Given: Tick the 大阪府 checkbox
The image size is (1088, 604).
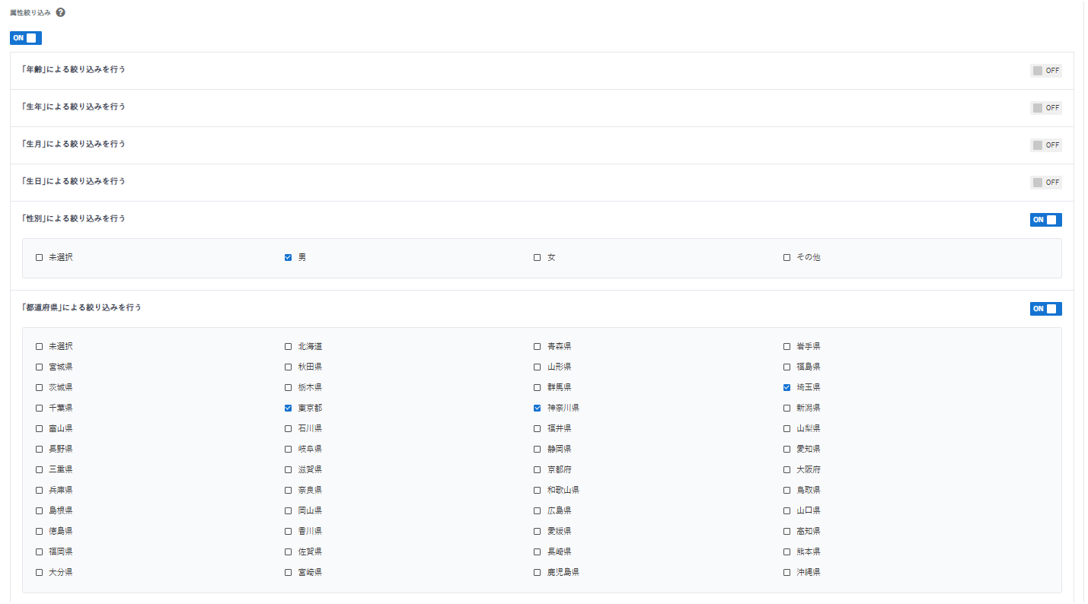Looking at the screenshot, I should pyautogui.click(x=787, y=470).
